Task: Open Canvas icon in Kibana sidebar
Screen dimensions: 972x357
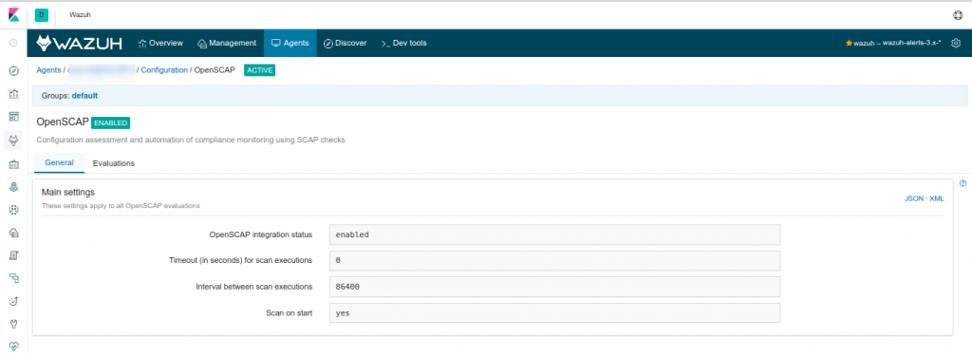Action: pyautogui.click(x=13, y=164)
